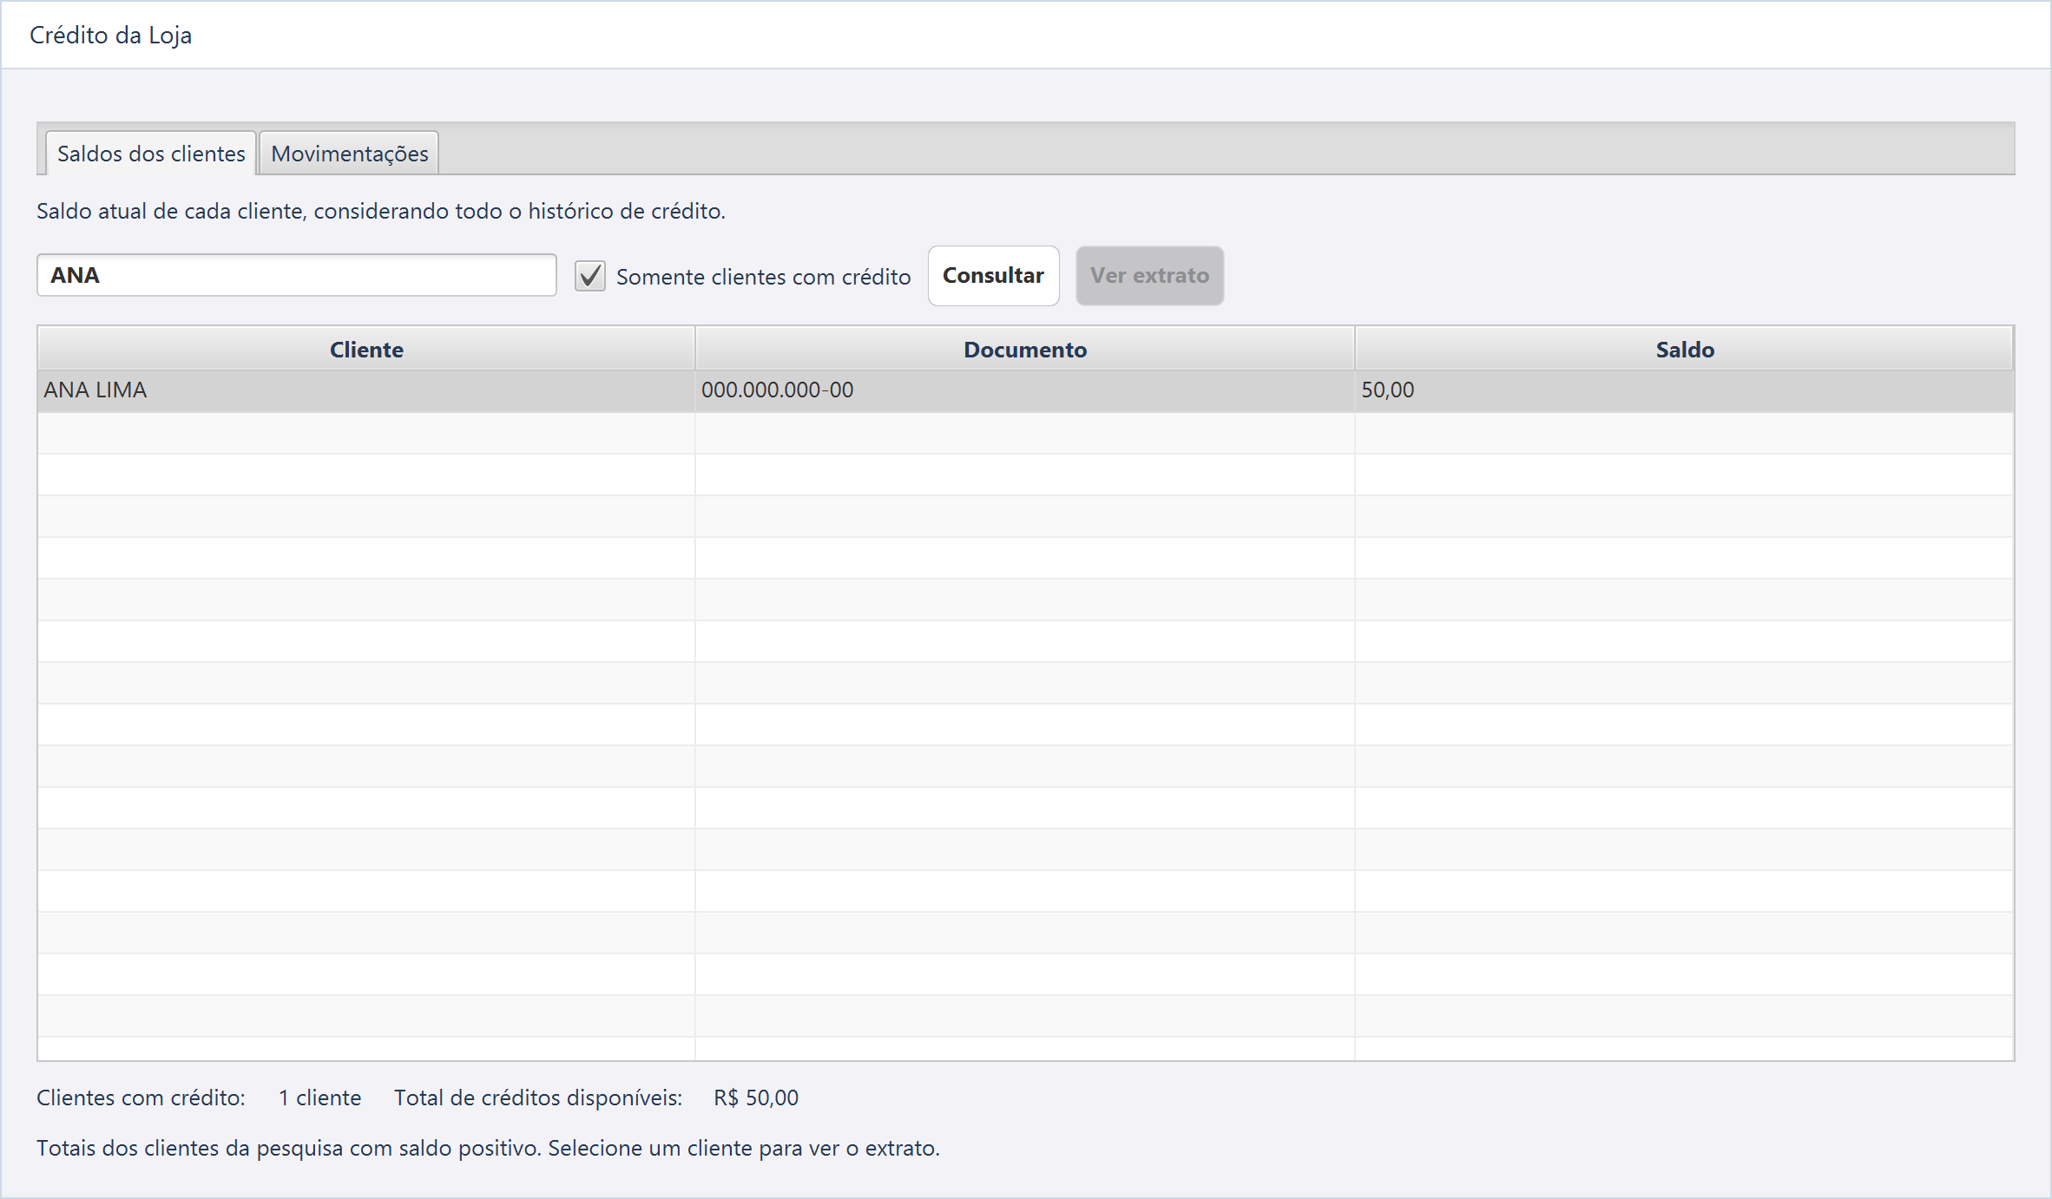Viewport: 2052px width, 1199px height.
Task: Click the document 000.000.000-00 cell
Action: [1025, 390]
